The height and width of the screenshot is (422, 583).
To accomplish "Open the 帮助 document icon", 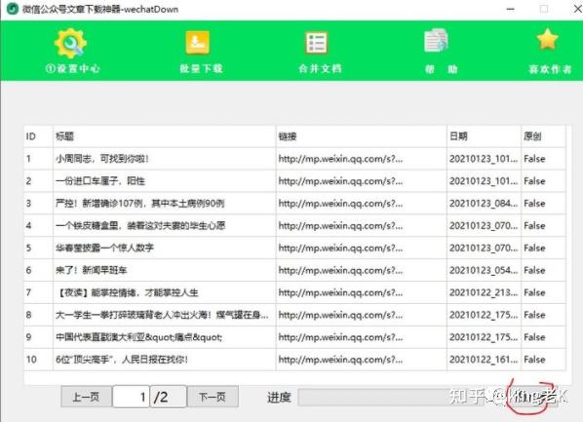I will click(x=436, y=41).
